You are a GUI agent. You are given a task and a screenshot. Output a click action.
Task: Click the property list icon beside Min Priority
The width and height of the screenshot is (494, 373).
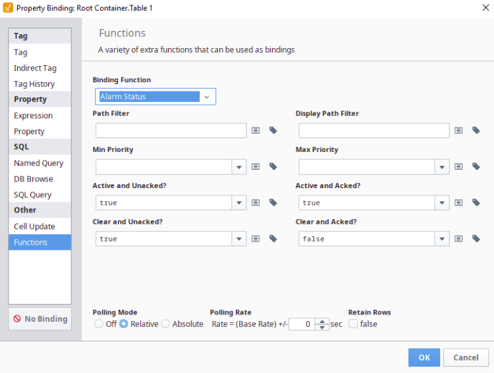(x=256, y=167)
